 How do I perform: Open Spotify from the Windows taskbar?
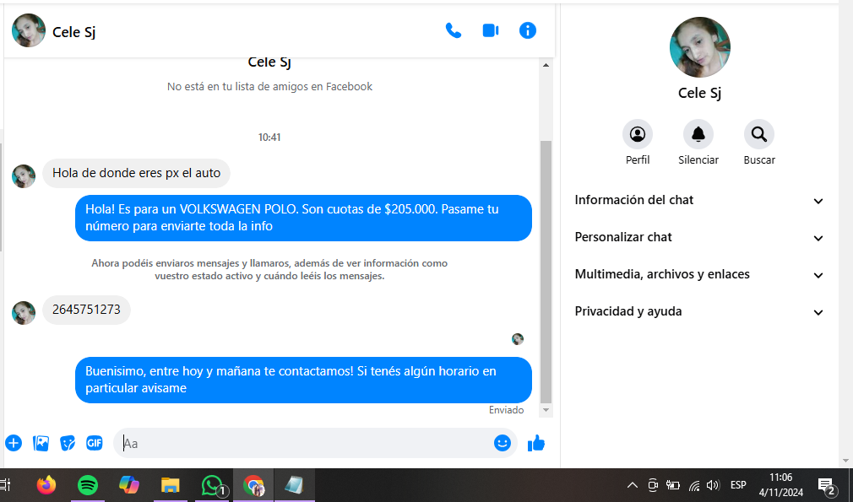click(87, 485)
